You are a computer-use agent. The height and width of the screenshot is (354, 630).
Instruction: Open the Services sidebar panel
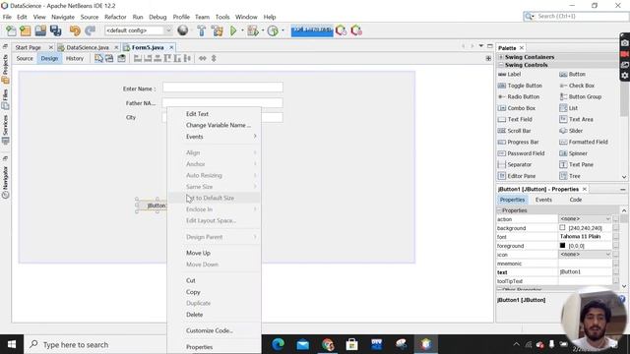[x=5, y=129]
